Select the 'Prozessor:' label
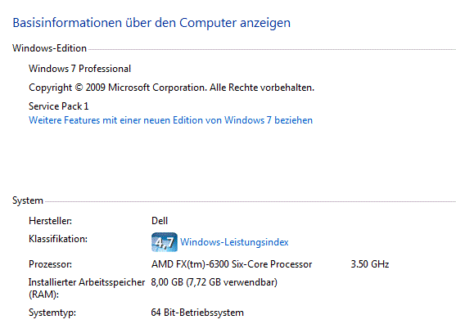The image size is (456, 324). [x=50, y=264]
